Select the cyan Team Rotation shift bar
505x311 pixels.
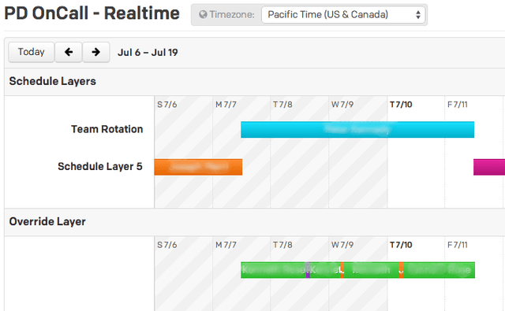point(357,129)
